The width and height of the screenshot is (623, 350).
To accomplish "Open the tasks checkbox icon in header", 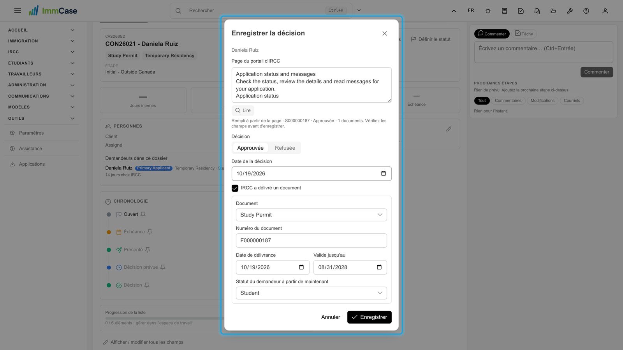I will tap(521, 11).
